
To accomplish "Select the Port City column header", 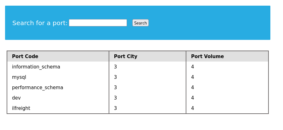I will click(x=125, y=57).
